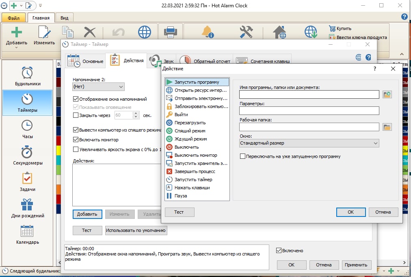Click Рабочая папка input field

tap(309, 127)
